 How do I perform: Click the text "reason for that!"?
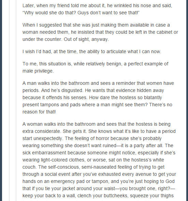[39, 112]
